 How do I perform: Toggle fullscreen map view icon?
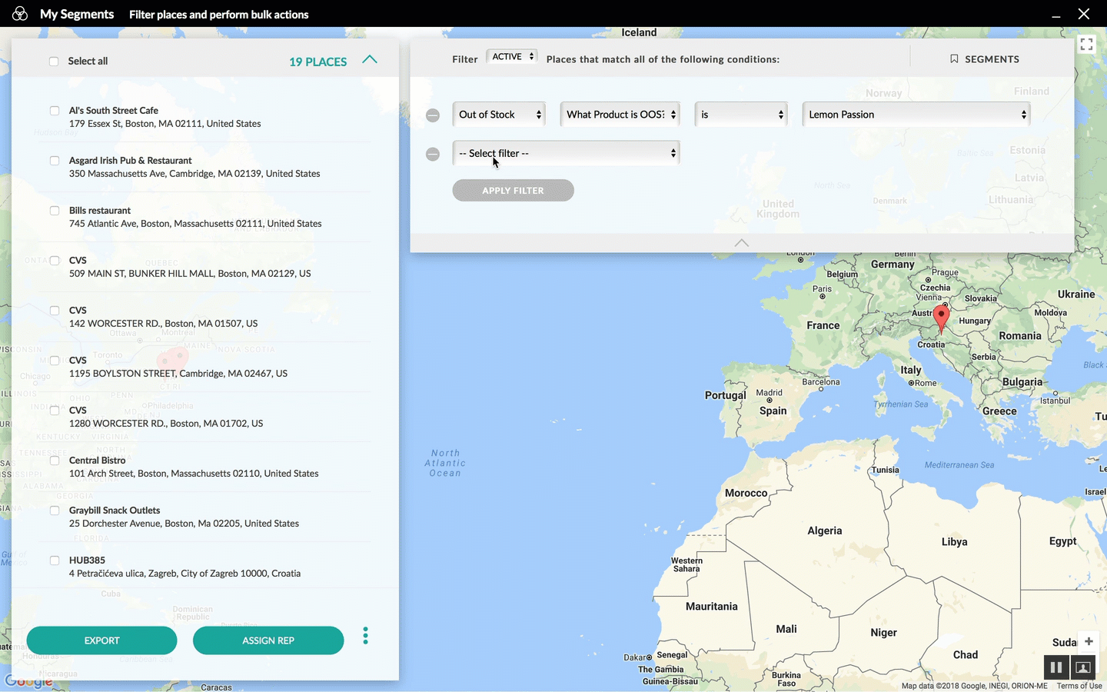1086,45
